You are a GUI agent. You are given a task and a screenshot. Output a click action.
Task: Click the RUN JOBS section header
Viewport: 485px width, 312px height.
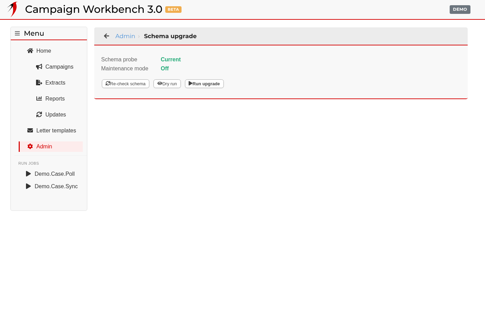coord(29,163)
